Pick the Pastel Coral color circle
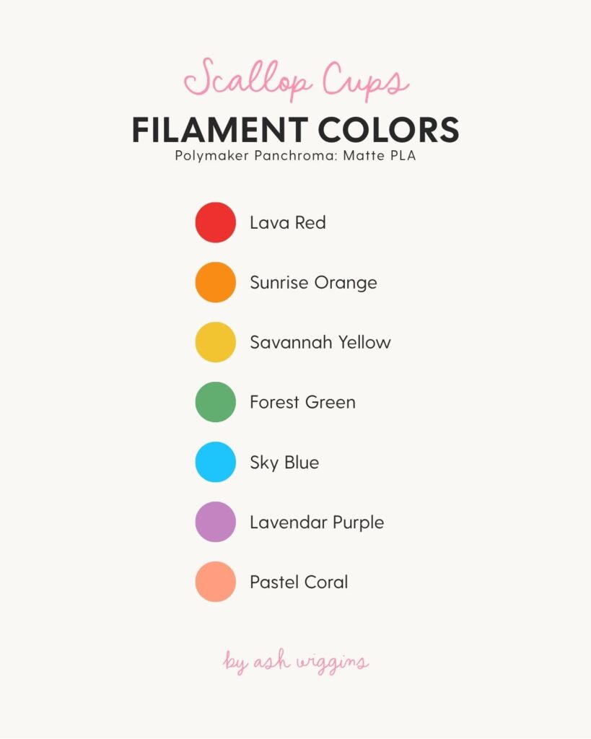This screenshot has width=591, height=739. click(x=215, y=582)
